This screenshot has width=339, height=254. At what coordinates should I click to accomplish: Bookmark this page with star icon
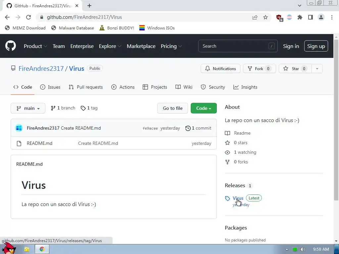tap(266, 17)
